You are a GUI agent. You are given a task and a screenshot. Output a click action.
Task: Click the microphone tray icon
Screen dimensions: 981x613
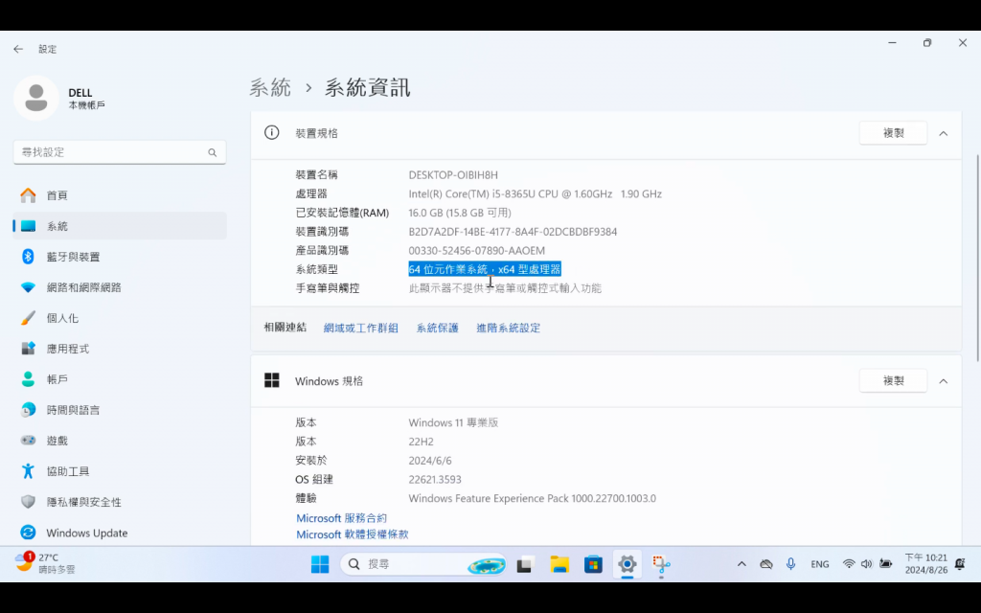coord(790,563)
